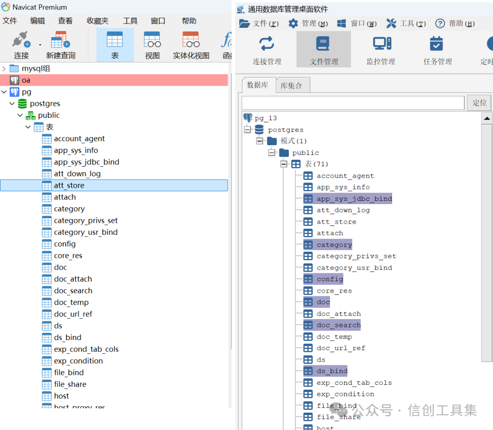Open the Navicat 帮助 menu
This screenshot has height=430, width=493.
click(189, 21)
